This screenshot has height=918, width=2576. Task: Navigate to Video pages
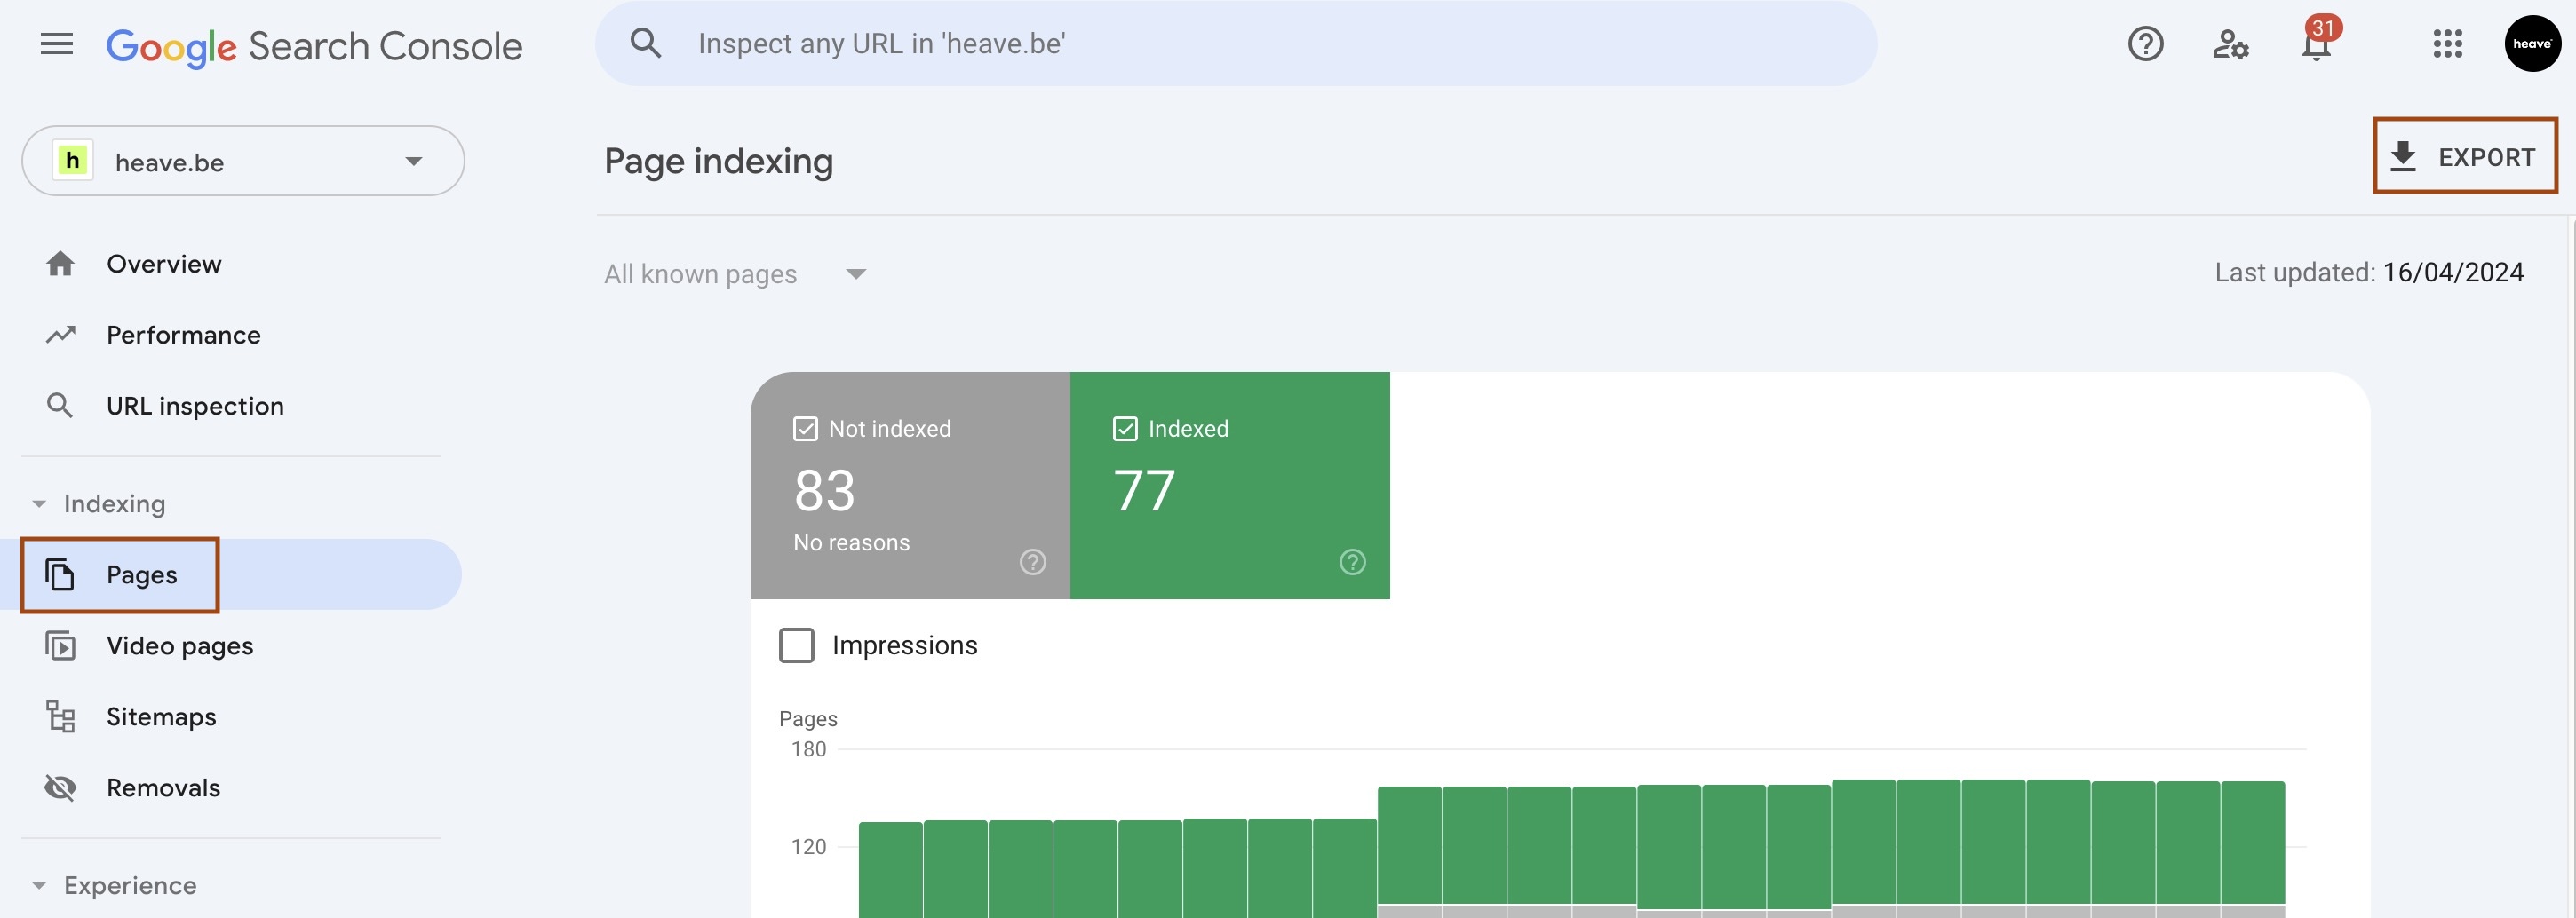coord(180,645)
